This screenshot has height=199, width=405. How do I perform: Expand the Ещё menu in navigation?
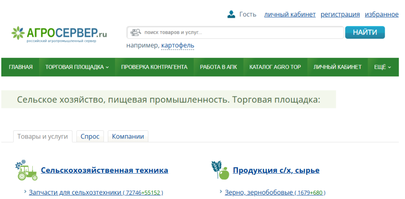[382, 67]
